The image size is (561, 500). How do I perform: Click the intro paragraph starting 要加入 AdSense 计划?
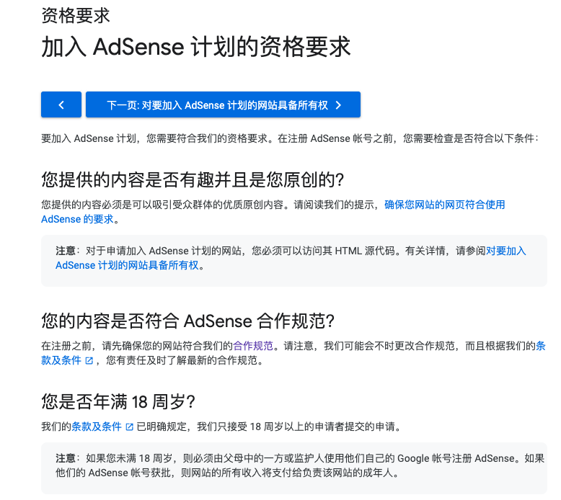[x=288, y=138]
